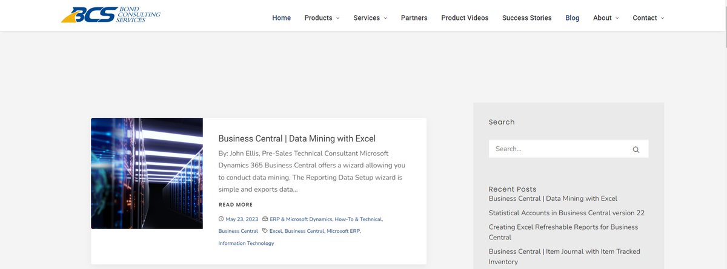Click the How-To & Technical category link
Viewport: 727px width, 269px height.
click(358, 219)
